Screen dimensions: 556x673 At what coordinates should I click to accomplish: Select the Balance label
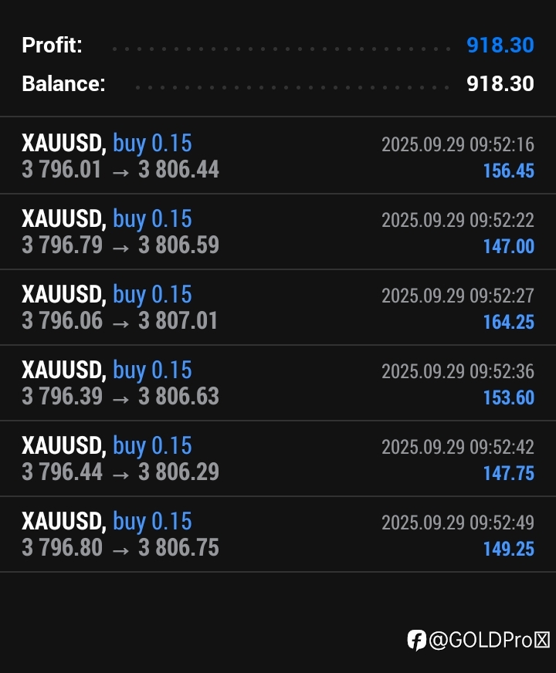(63, 83)
